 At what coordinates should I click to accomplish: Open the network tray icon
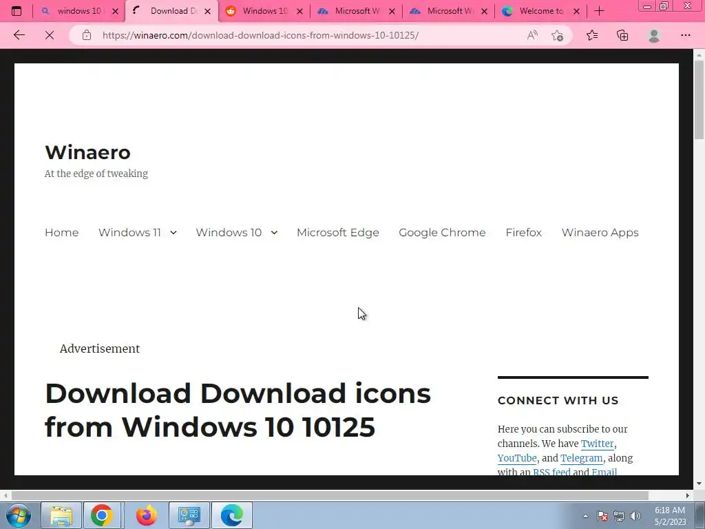[x=619, y=516]
